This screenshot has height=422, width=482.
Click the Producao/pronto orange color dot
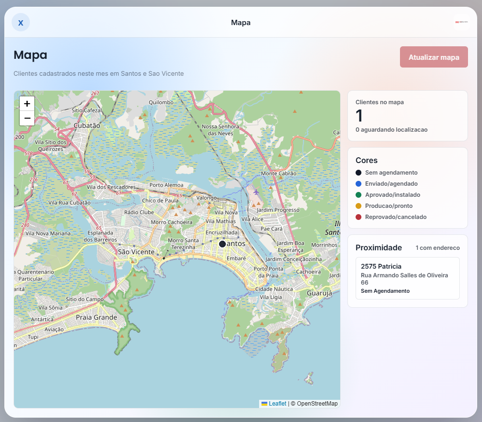point(358,206)
